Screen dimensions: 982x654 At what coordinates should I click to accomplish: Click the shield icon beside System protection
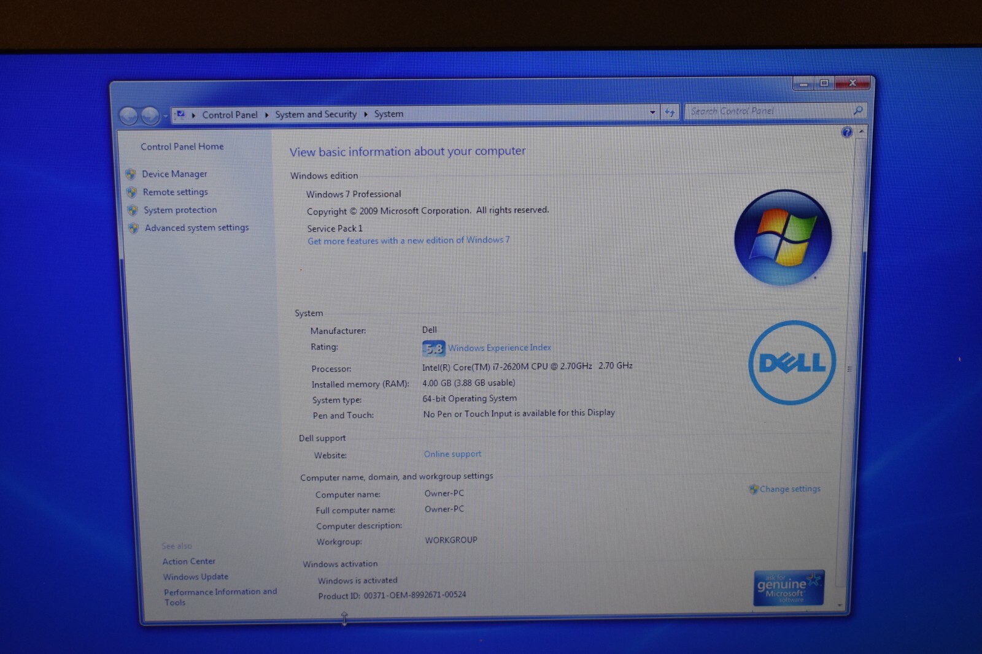[132, 210]
